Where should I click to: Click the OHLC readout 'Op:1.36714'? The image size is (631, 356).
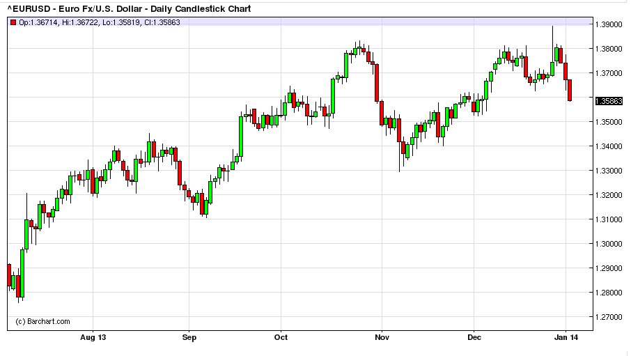(38, 22)
